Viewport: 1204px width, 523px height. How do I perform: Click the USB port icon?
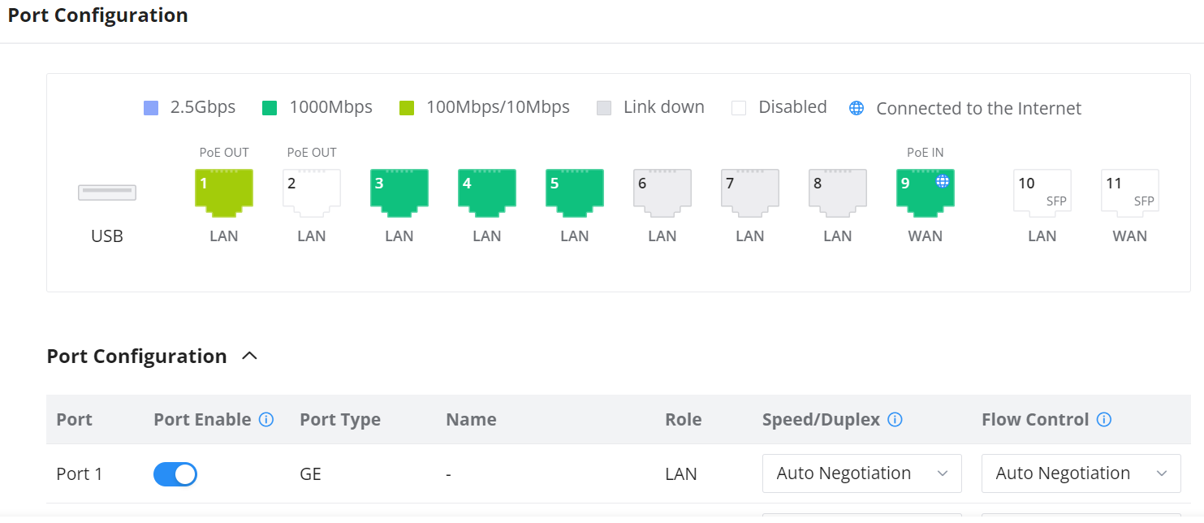[107, 192]
